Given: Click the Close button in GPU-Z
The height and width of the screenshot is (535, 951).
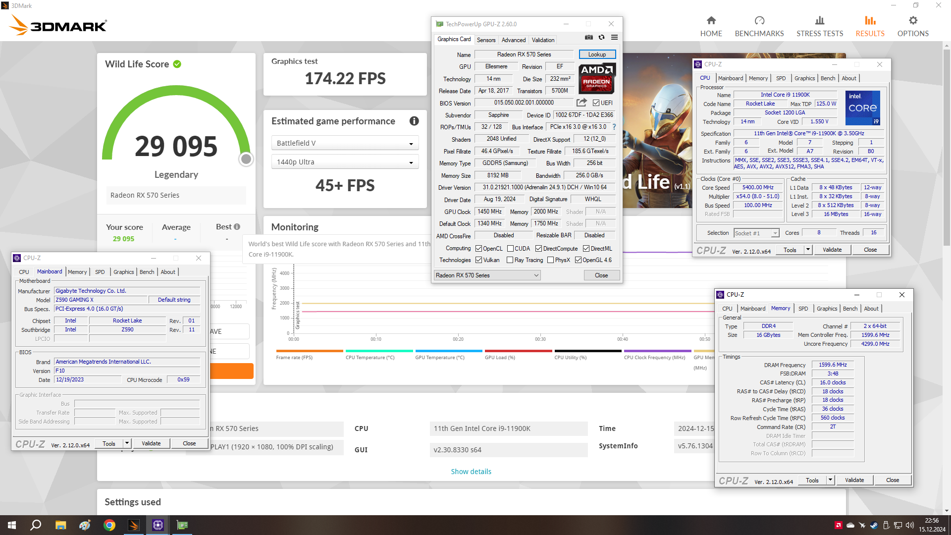Looking at the screenshot, I should (x=601, y=275).
